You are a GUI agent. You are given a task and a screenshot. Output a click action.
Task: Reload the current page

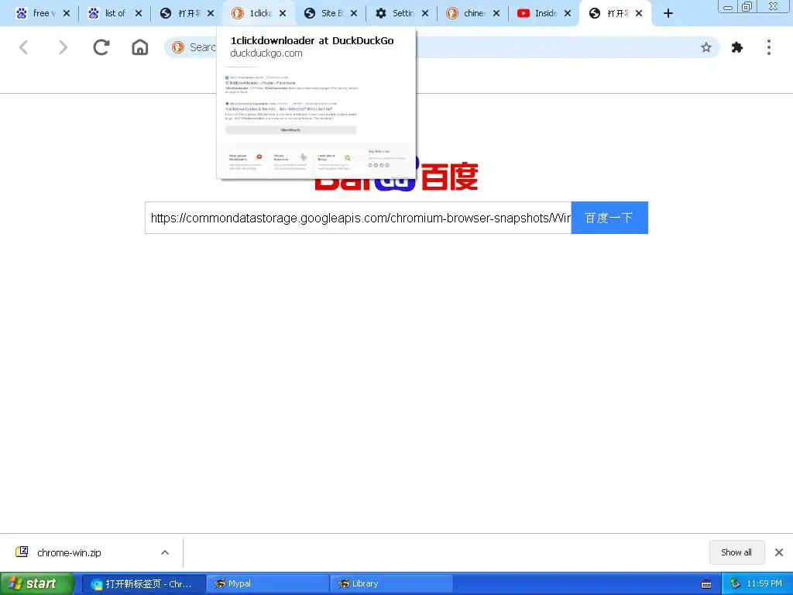pyautogui.click(x=101, y=47)
